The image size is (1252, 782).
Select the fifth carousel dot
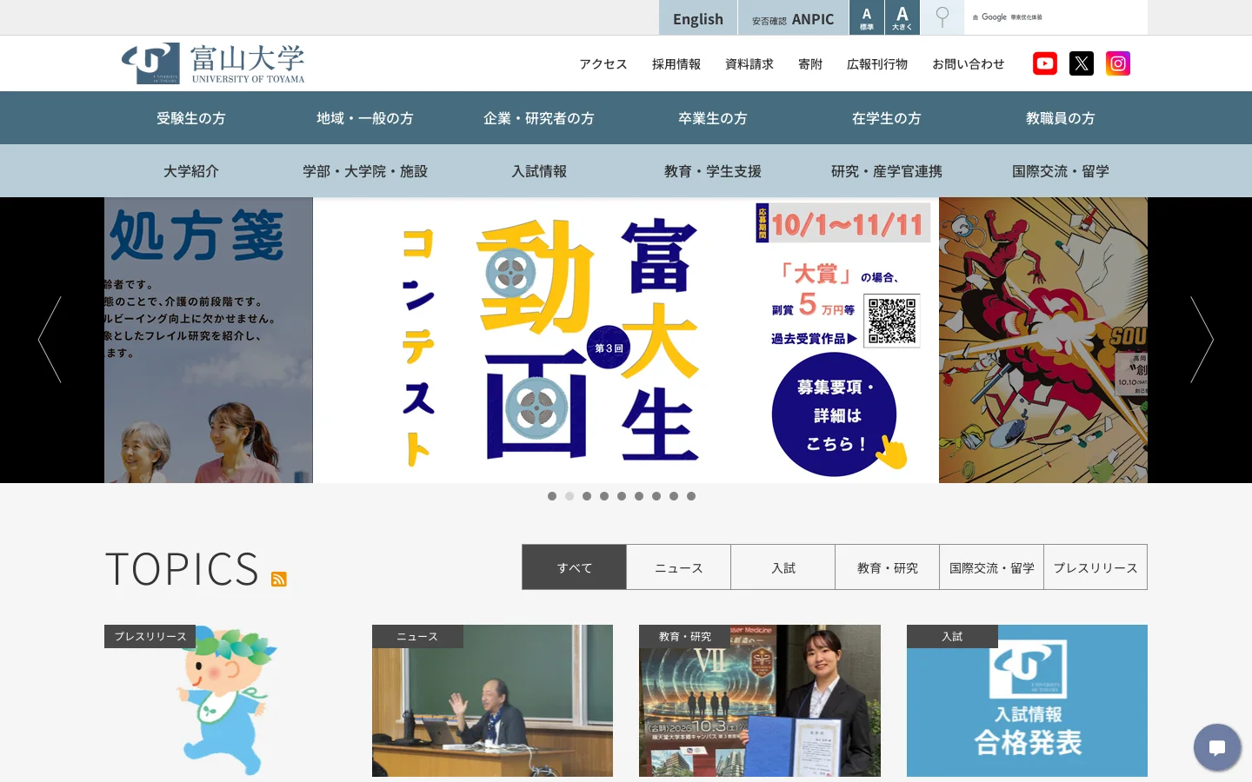622,496
